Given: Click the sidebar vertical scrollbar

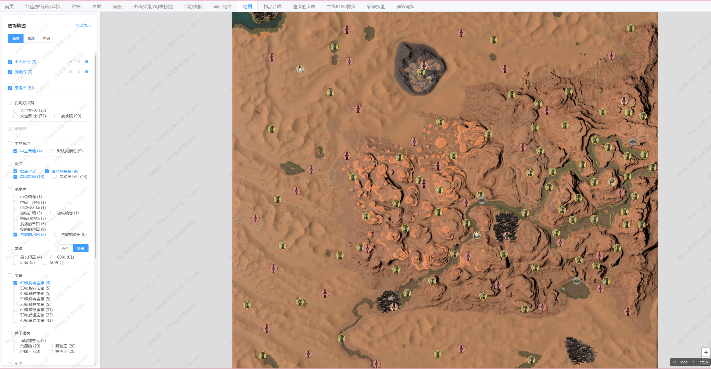Looking at the screenshot, I should (x=96, y=157).
